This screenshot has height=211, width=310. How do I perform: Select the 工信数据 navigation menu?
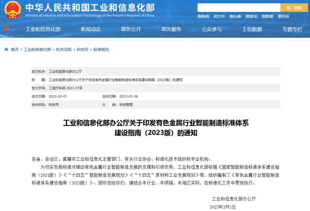pos(252,29)
